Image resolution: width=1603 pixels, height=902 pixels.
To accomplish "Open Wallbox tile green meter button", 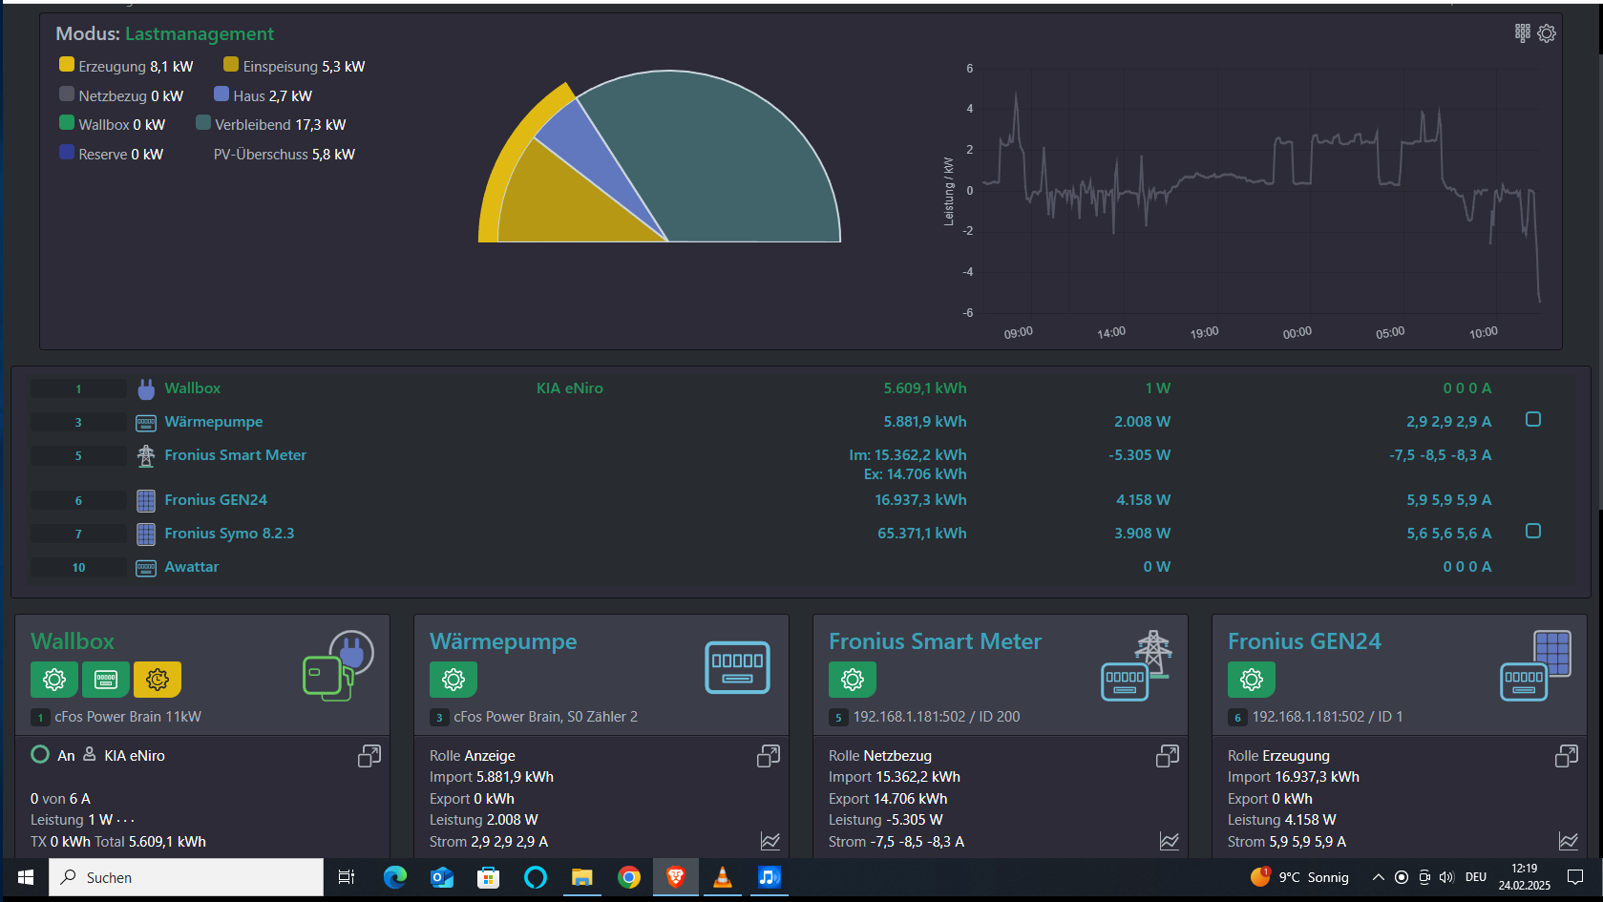I will pos(106,680).
